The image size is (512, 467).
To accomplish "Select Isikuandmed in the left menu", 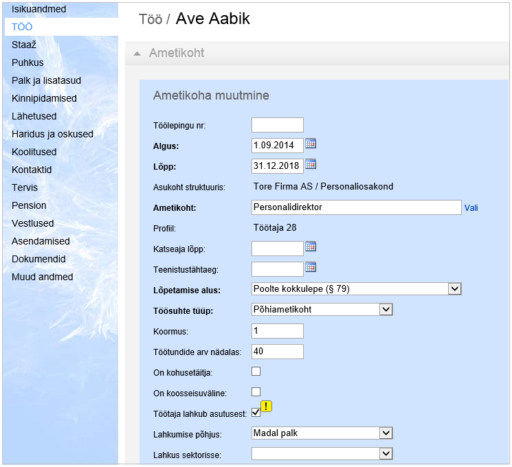I will (x=38, y=9).
